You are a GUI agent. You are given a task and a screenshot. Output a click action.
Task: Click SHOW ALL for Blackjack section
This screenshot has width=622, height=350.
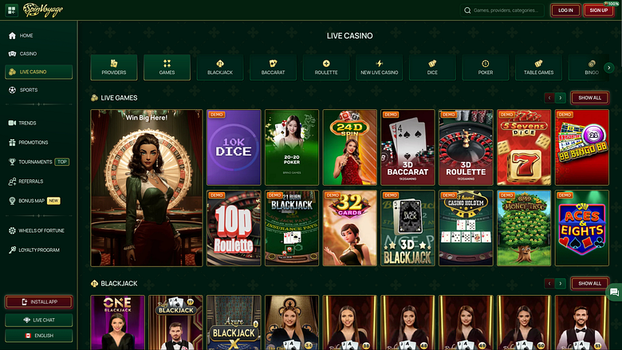[589, 283]
